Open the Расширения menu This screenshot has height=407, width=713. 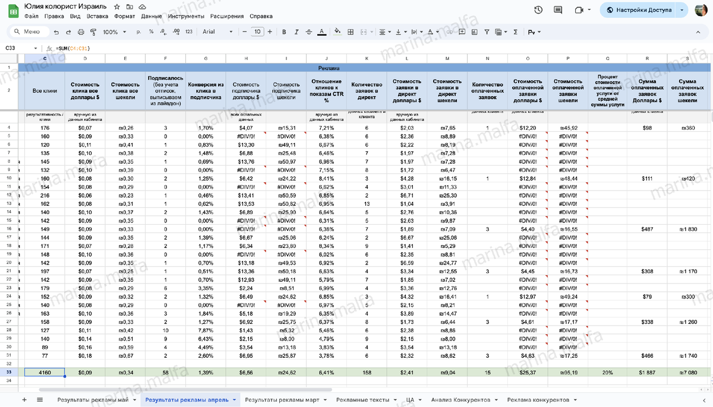point(226,17)
